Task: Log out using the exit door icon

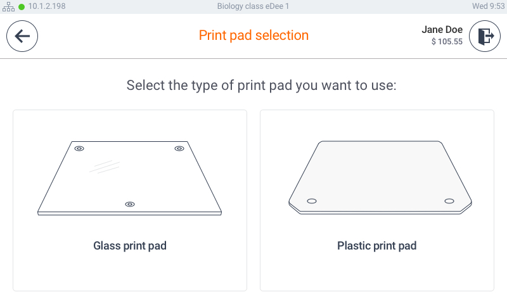Action: [485, 36]
